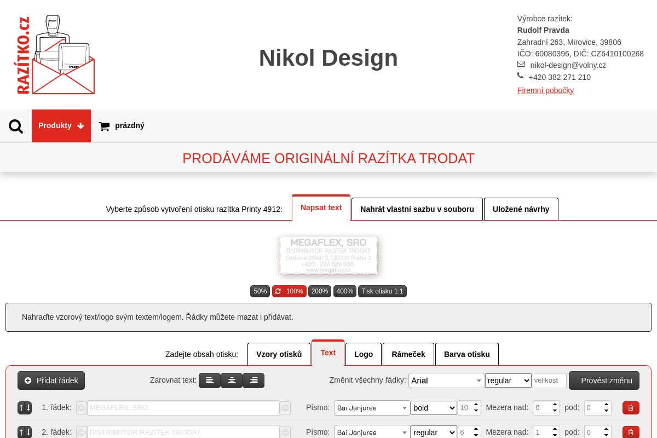Align text to the right
The height and width of the screenshot is (438, 657).
pyautogui.click(x=253, y=380)
